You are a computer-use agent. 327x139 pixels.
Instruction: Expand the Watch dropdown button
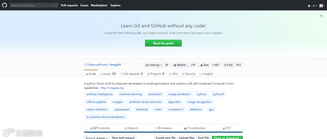click(180, 65)
